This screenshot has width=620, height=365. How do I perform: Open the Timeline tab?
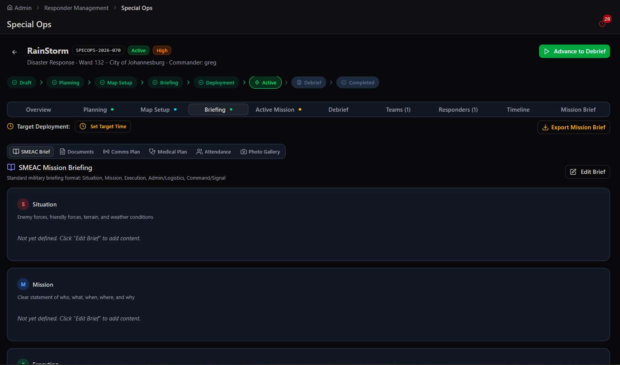[518, 109]
